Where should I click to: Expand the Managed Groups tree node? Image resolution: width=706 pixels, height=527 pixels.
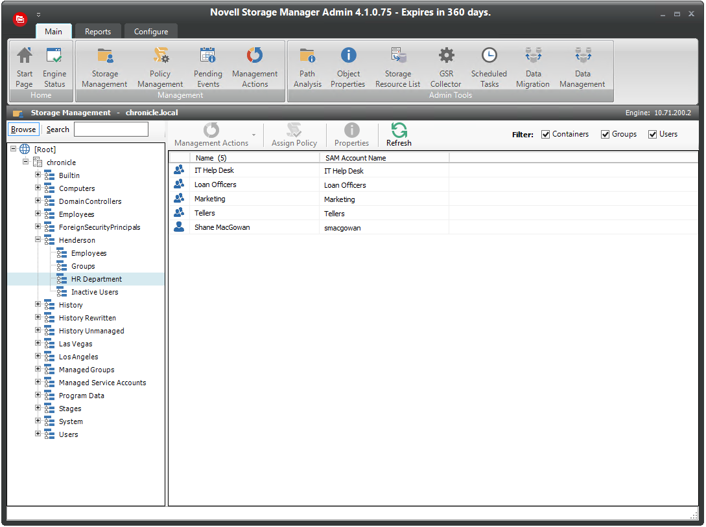(x=38, y=370)
